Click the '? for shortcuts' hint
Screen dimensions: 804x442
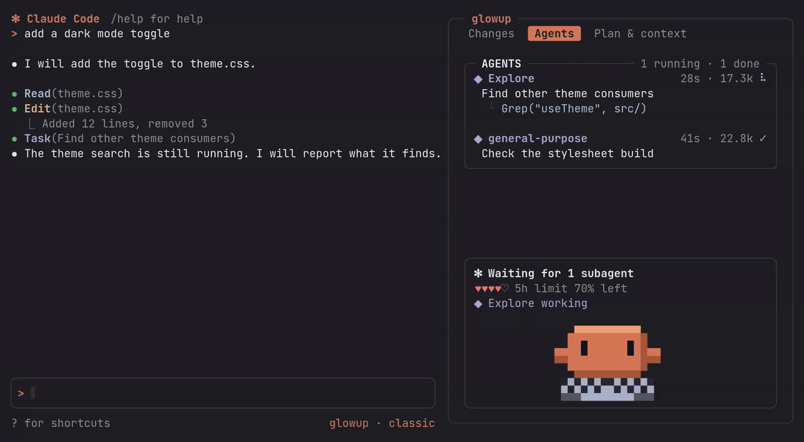pyautogui.click(x=61, y=423)
